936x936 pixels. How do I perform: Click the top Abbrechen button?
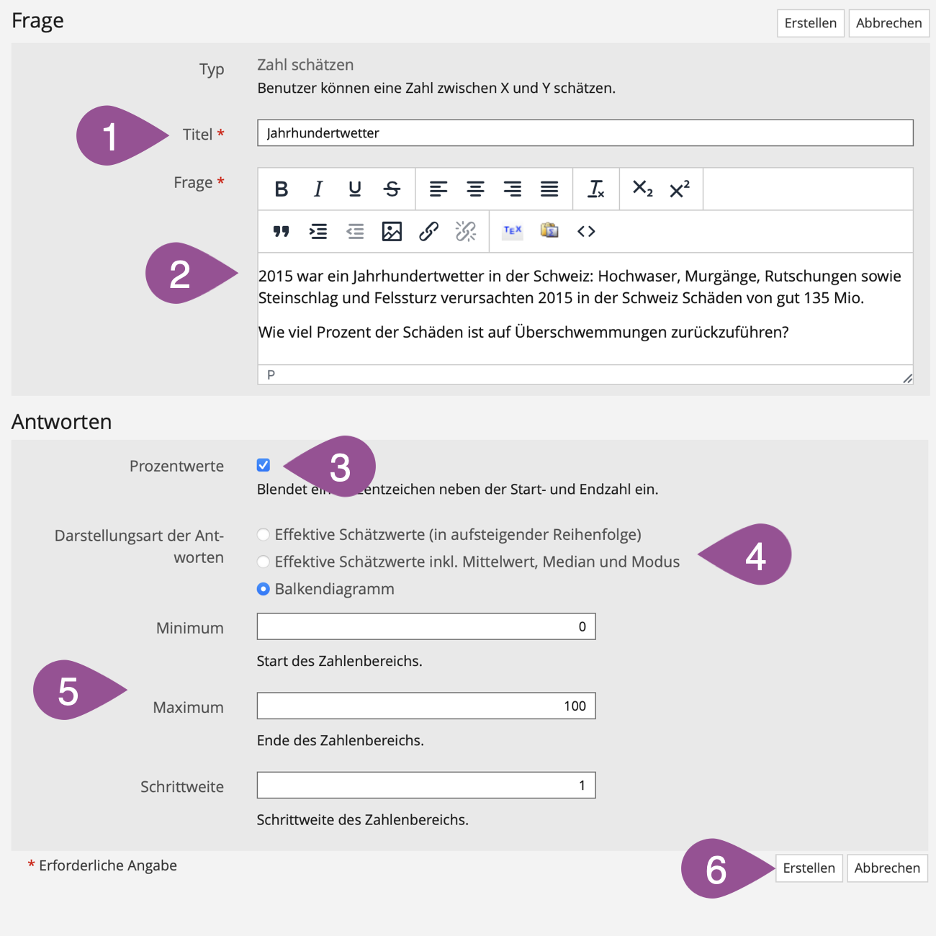point(888,23)
